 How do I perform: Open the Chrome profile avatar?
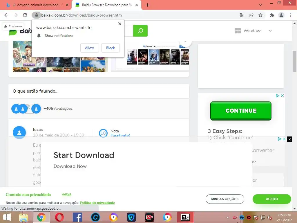point(281,15)
